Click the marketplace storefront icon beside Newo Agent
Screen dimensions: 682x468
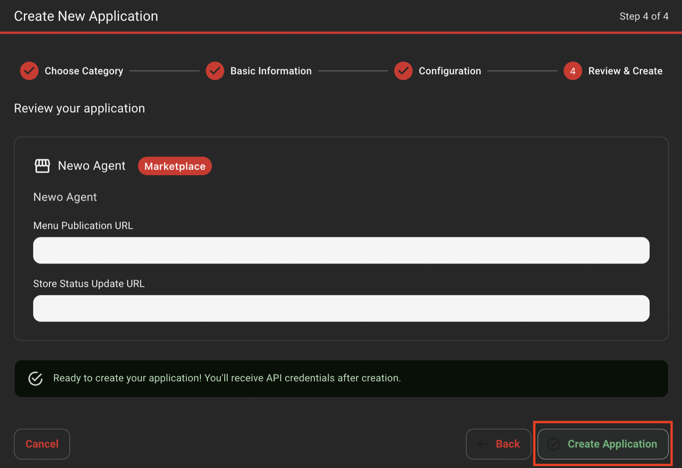point(42,166)
